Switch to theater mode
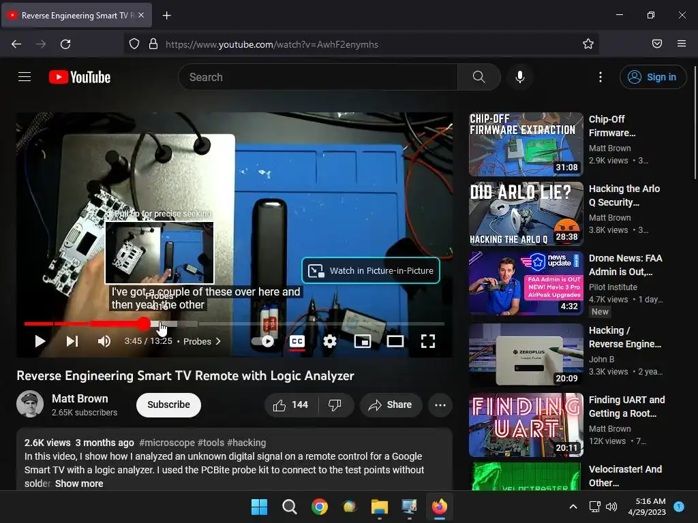 395,341
